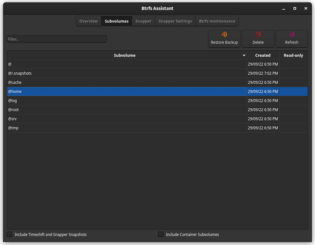This screenshot has height=245, width=315.
Task: Click the Restore Backup icon button
Action: [224, 38]
